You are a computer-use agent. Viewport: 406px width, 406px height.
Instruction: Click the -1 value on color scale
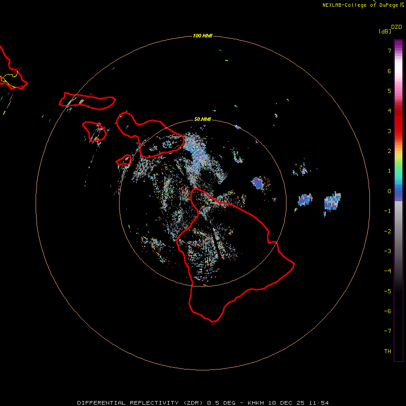(x=388, y=211)
